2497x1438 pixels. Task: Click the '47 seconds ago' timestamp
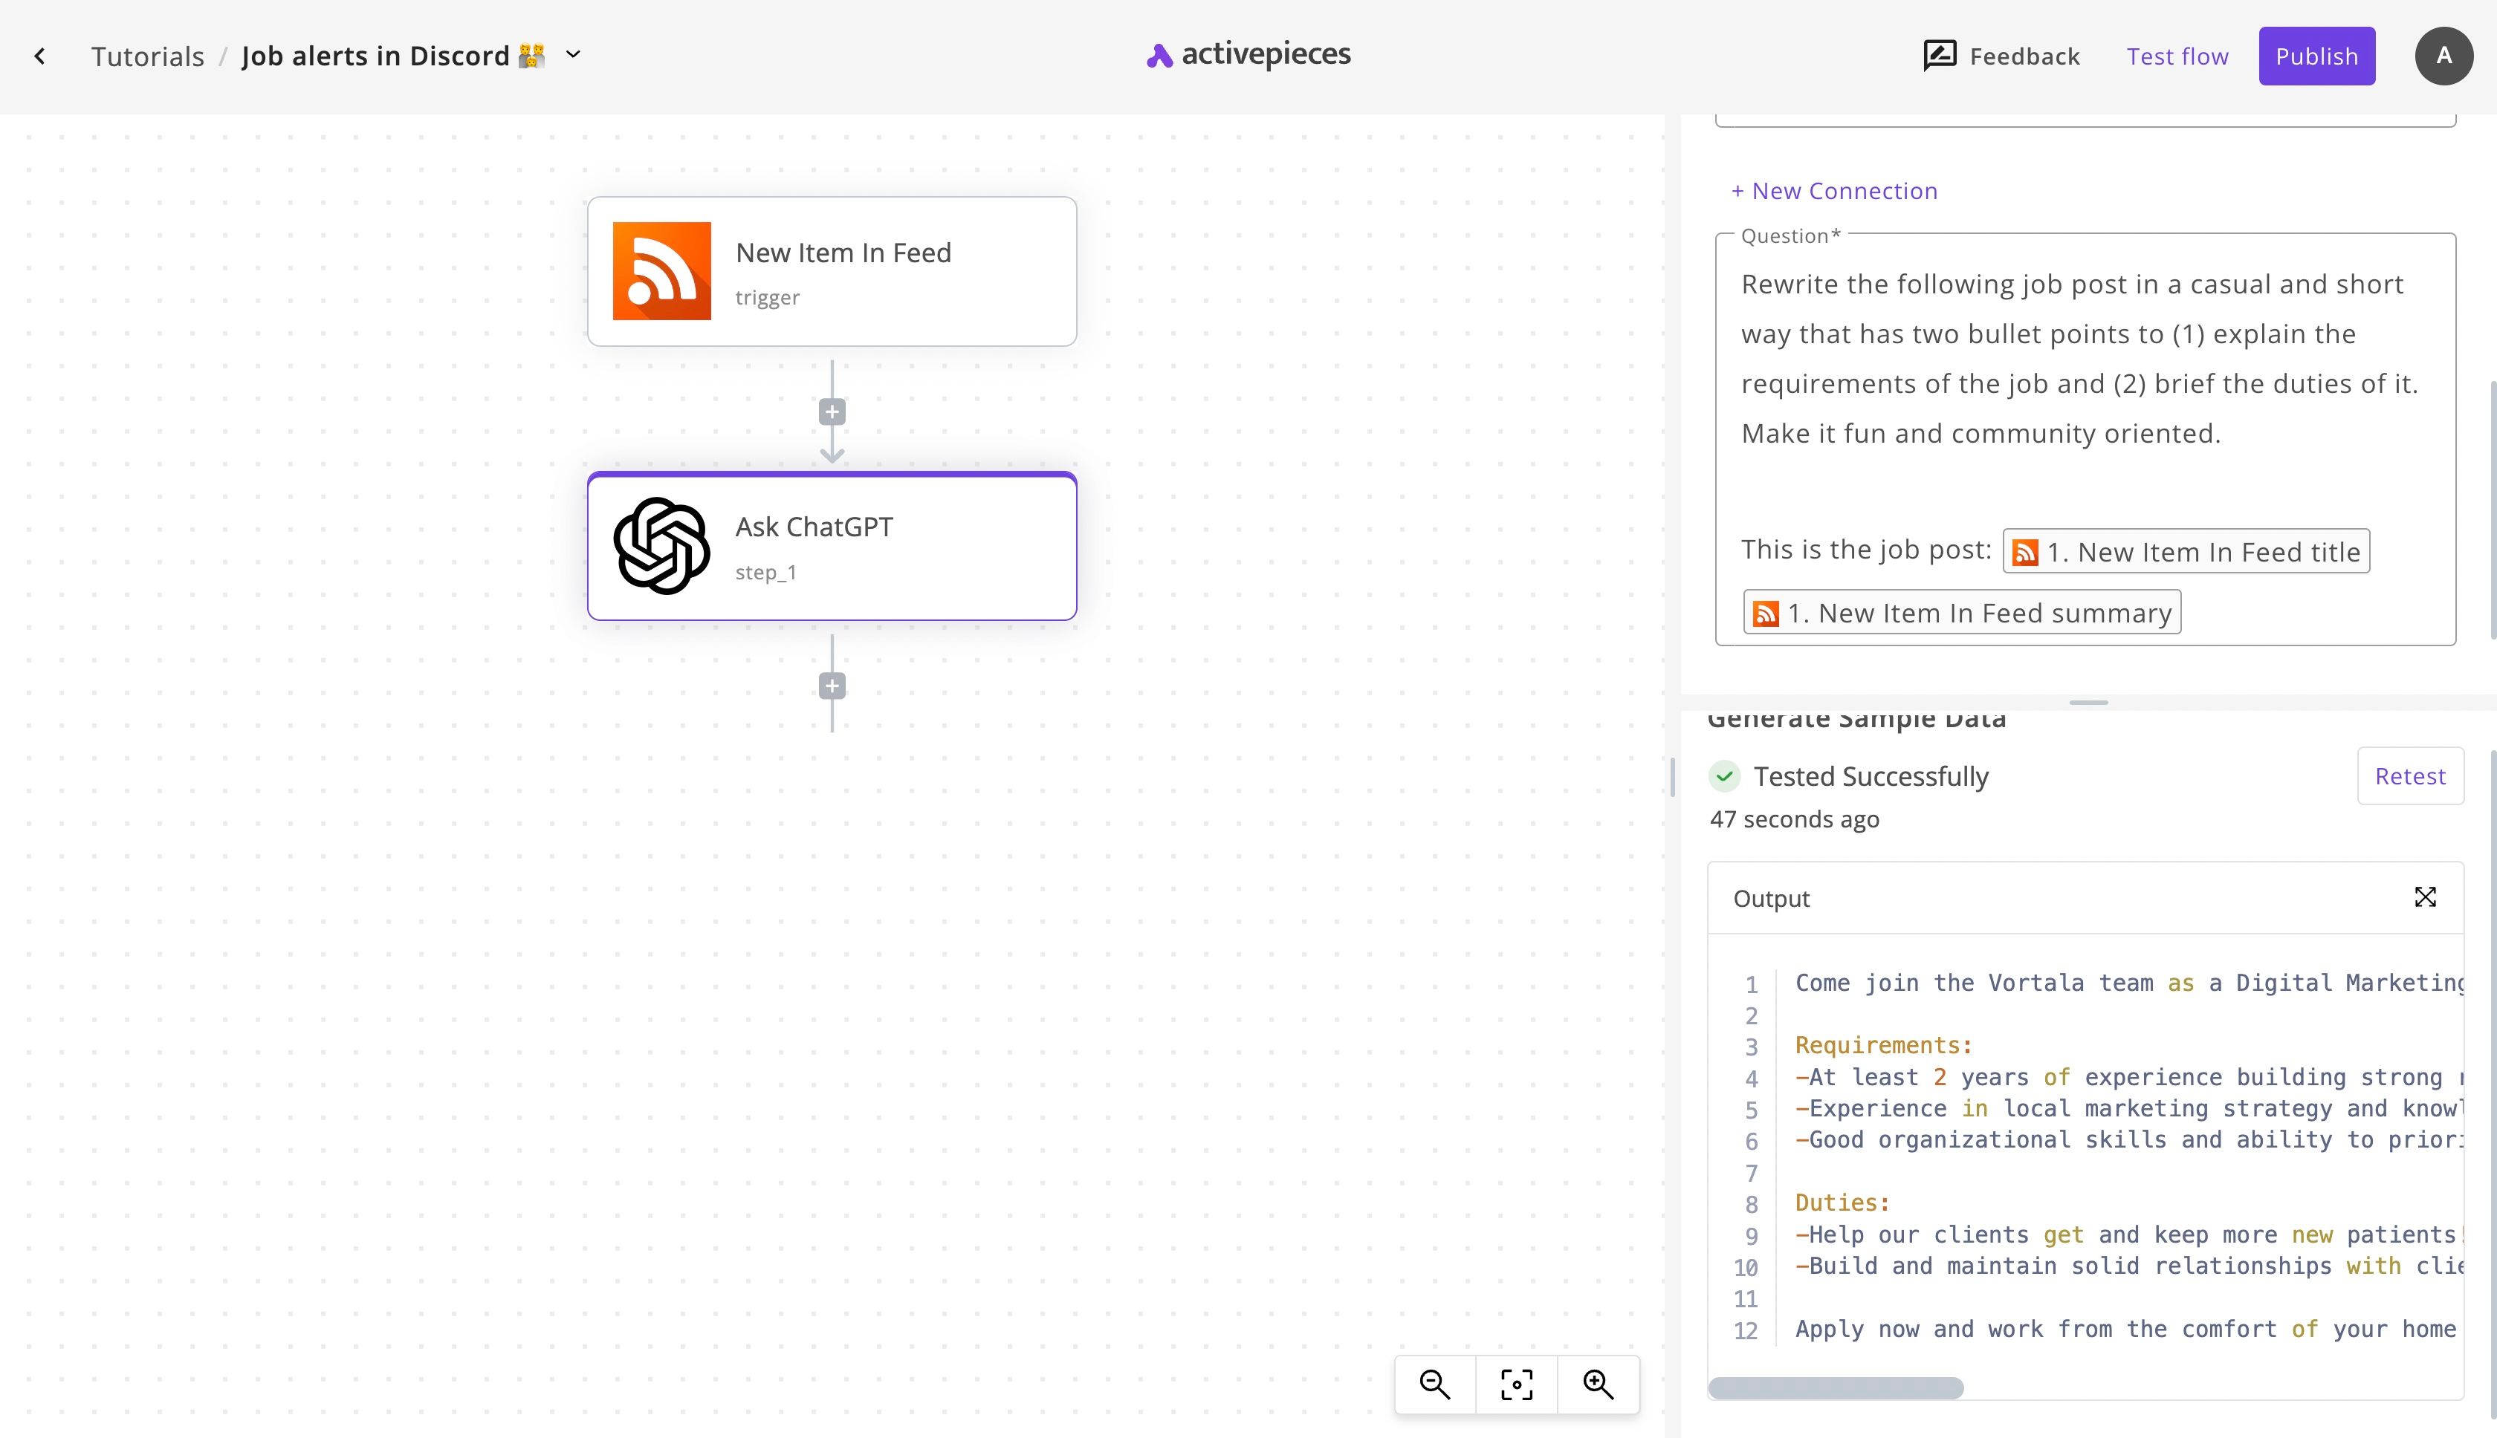coord(1795,819)
